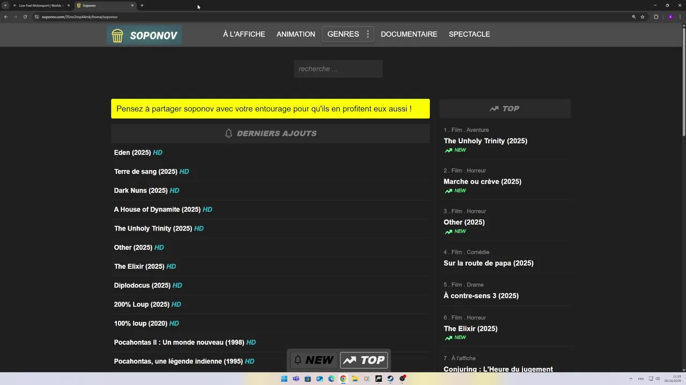This screenshot has height=385, width=686.
Task: Click the Chrome taskbar icon
Action: (343, 379)
